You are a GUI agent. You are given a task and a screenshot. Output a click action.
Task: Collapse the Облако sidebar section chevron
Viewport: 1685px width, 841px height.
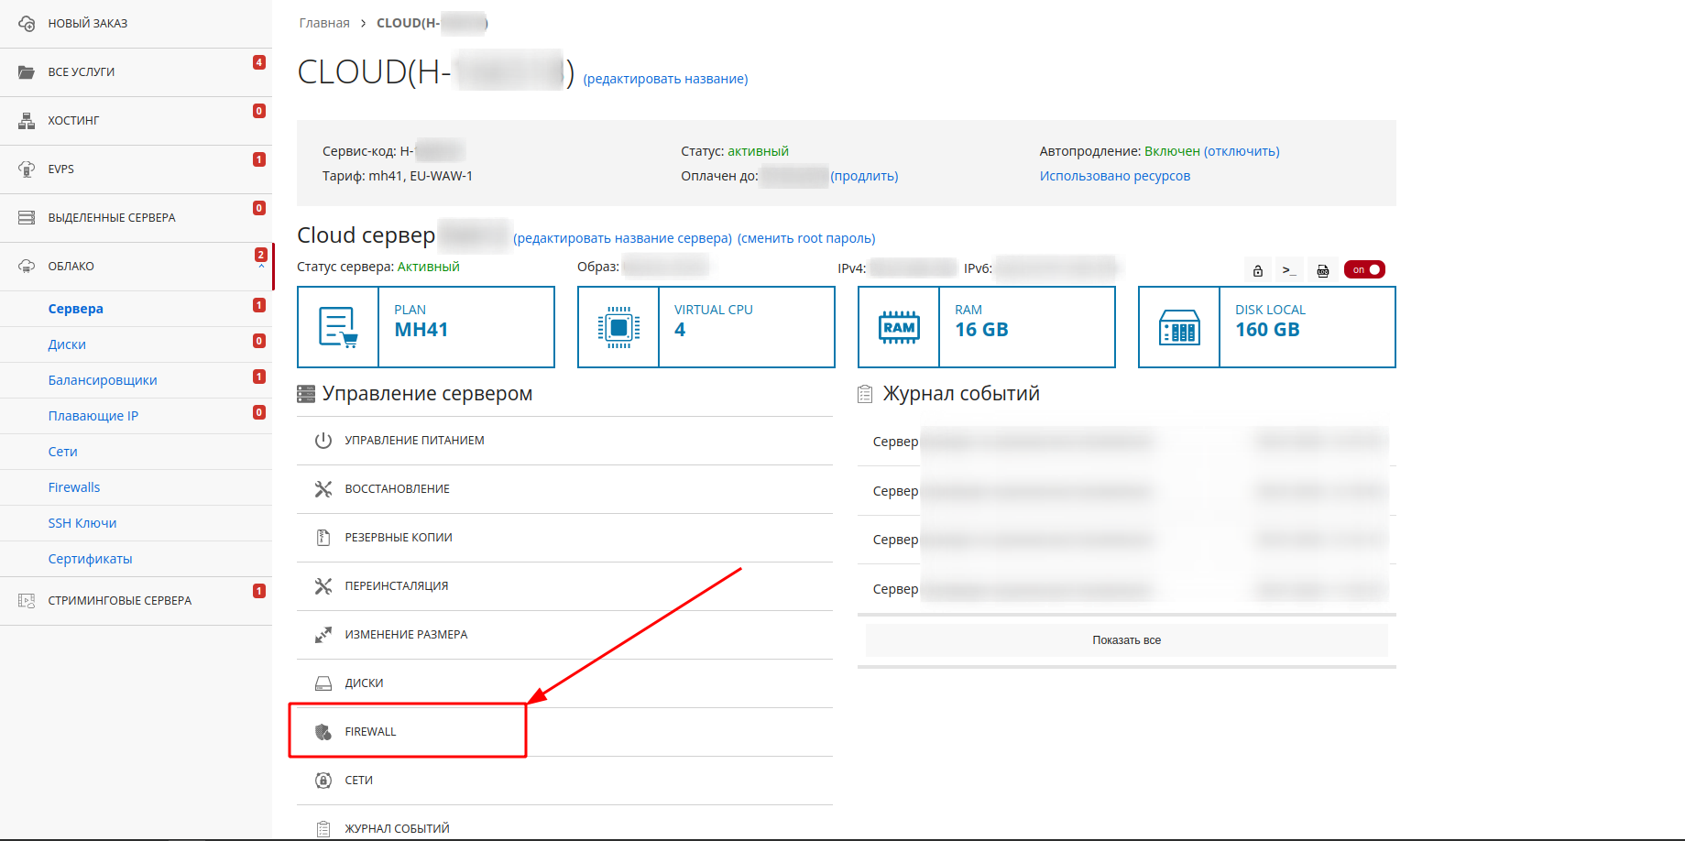(x=261, y=268)
